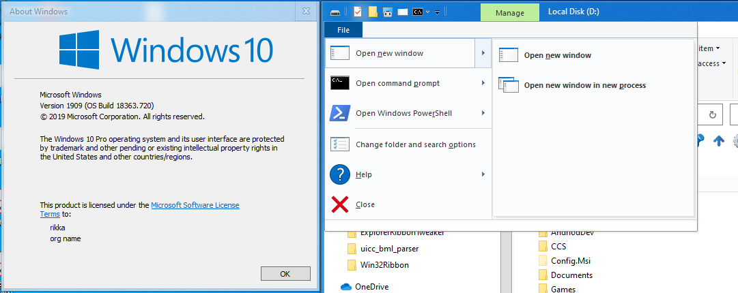The width and height of the screenshot is (738, 293).
Task: Click Open new window in the right submenu
Action: 593,55
